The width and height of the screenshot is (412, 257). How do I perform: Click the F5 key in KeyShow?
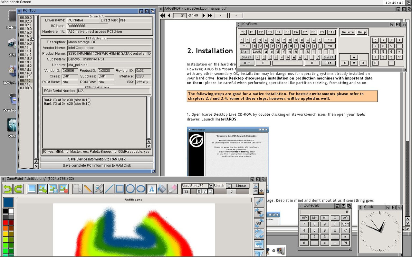[x=287, y=32]
